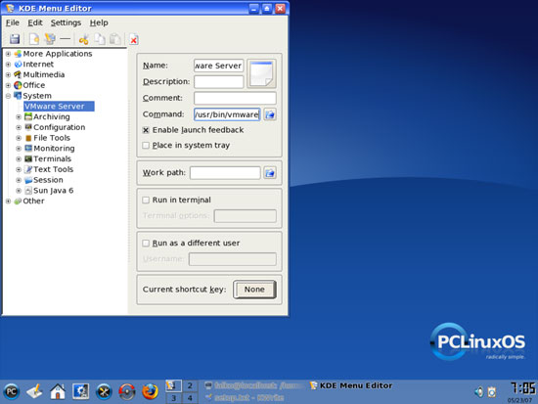Click the red and grey disc panel icon
This screenshot has height=404, width=538.
[x=127, y=391]
